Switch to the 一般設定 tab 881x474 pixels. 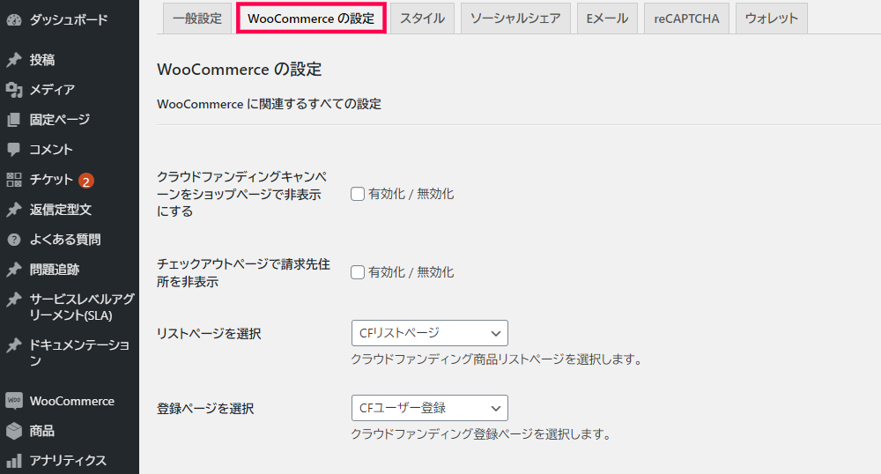pos(197,19)
